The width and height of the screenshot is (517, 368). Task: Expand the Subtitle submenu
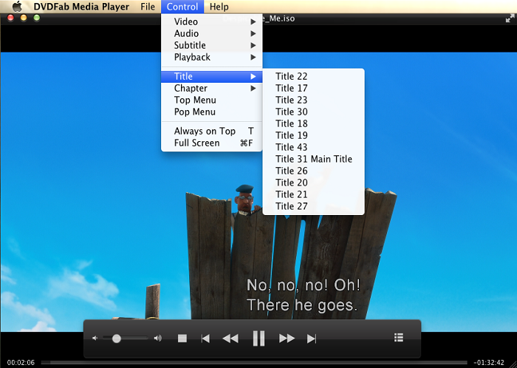[x=212, y=46]
